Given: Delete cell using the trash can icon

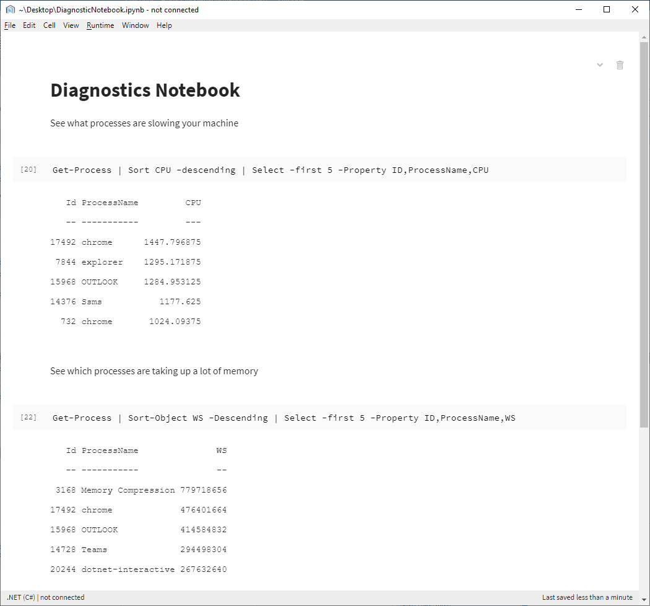Looking at the screenshot, I should pyautogui.click(x=620, y=65).
